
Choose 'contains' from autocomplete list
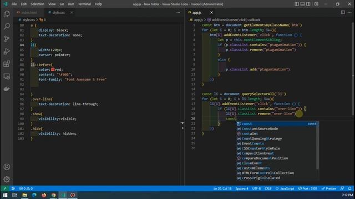coord(276,134)
